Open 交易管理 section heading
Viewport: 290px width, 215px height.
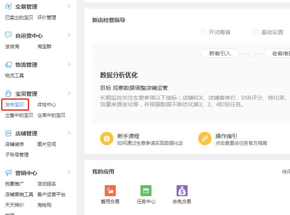26,7
